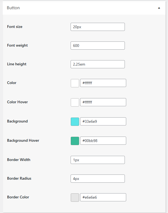Click the Border Width input field
Screen dimensions: 168x213
tap(97, 160)
